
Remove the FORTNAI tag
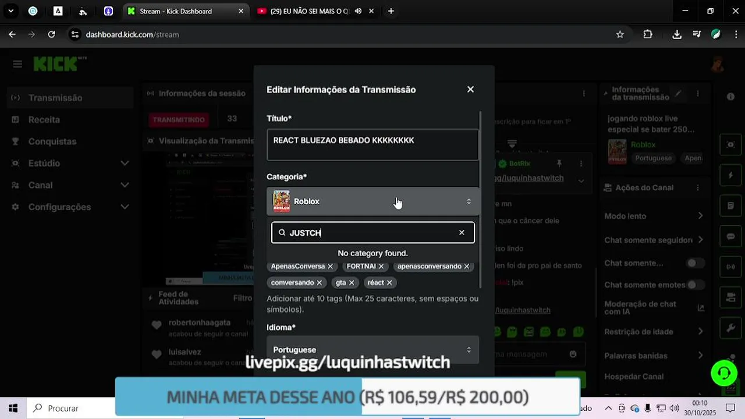pyautogui.click(x=381, y=266)
